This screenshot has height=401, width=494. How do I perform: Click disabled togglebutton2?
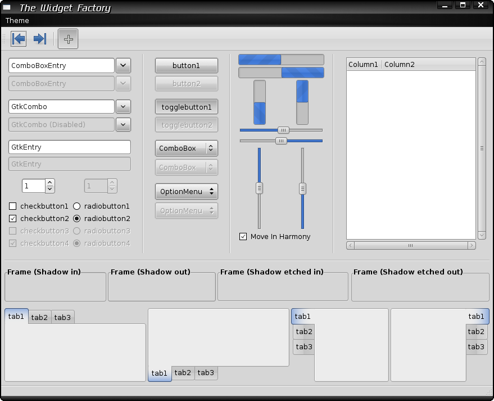(187, 125)
